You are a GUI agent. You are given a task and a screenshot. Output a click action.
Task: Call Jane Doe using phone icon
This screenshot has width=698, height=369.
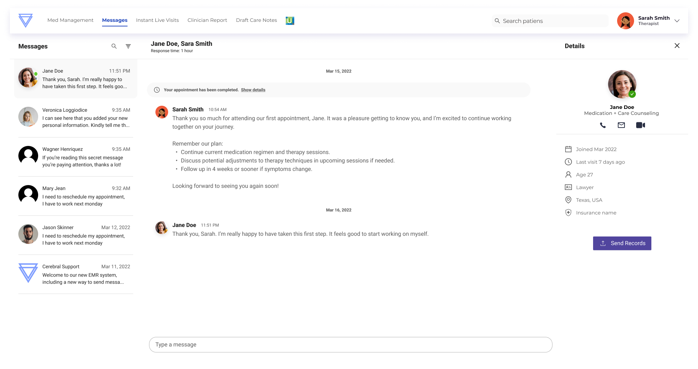603,125
